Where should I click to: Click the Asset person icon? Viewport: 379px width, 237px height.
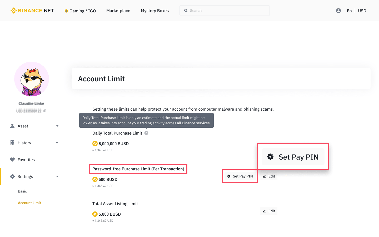pos(12,126)
